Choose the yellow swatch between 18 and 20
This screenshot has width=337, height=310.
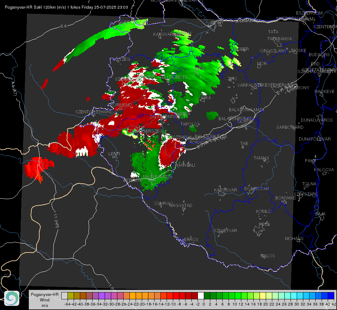click(x=263, y=296)
